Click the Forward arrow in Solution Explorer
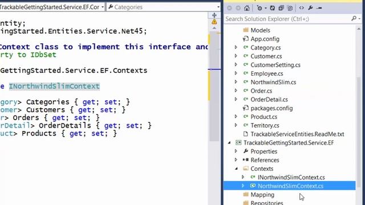 click(x=238, y=8)
